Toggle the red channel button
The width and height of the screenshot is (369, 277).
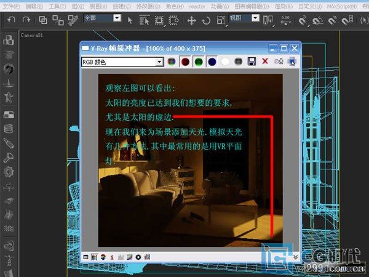pos(184,62)
